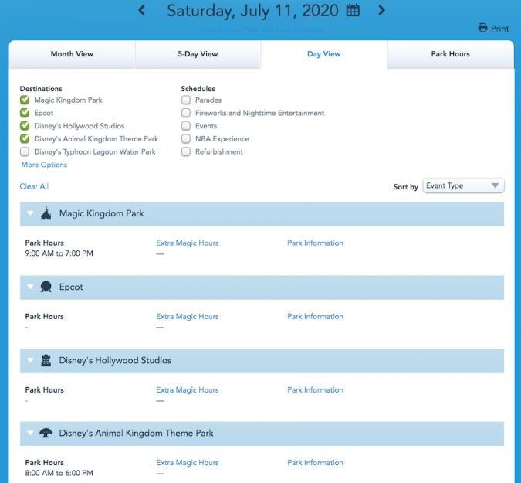This screenshot has width=521, height=483.
Task: Click the Schedules heading
Action: coord(198,89)
